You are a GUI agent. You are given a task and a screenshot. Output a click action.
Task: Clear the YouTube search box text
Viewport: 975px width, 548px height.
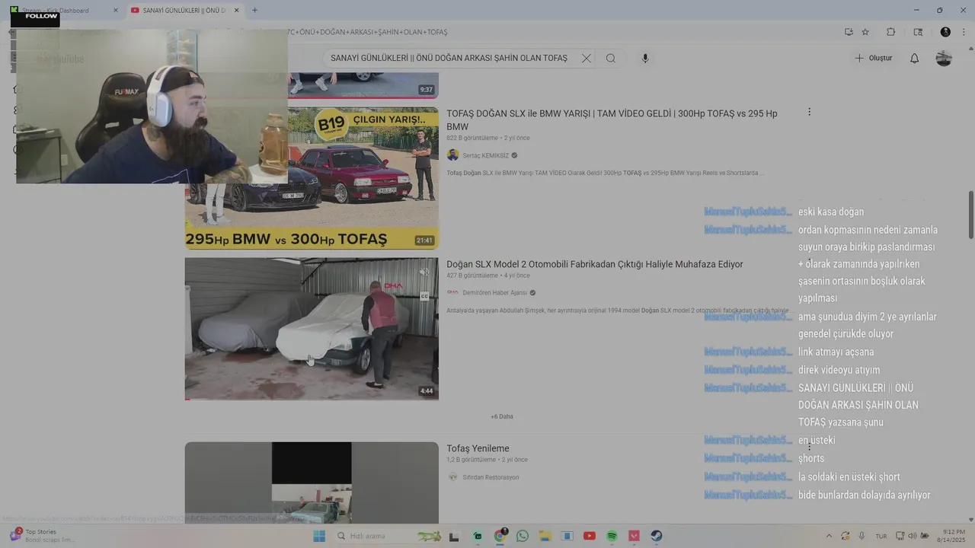[587, 58]
